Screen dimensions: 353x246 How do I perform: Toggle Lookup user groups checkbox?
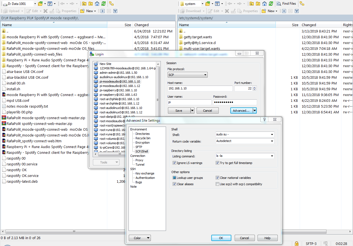coord(174,178)
